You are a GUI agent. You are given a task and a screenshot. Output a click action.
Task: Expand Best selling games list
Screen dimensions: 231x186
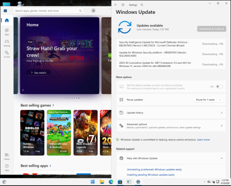point(53,105)
